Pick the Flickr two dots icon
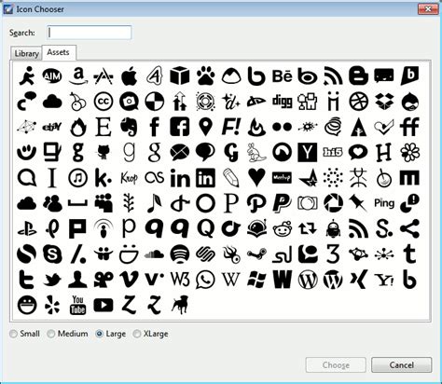 (x=283, y=127)
